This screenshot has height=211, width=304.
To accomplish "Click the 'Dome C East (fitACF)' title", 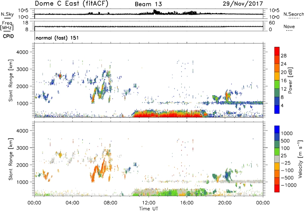I will (x=71, y=4).
